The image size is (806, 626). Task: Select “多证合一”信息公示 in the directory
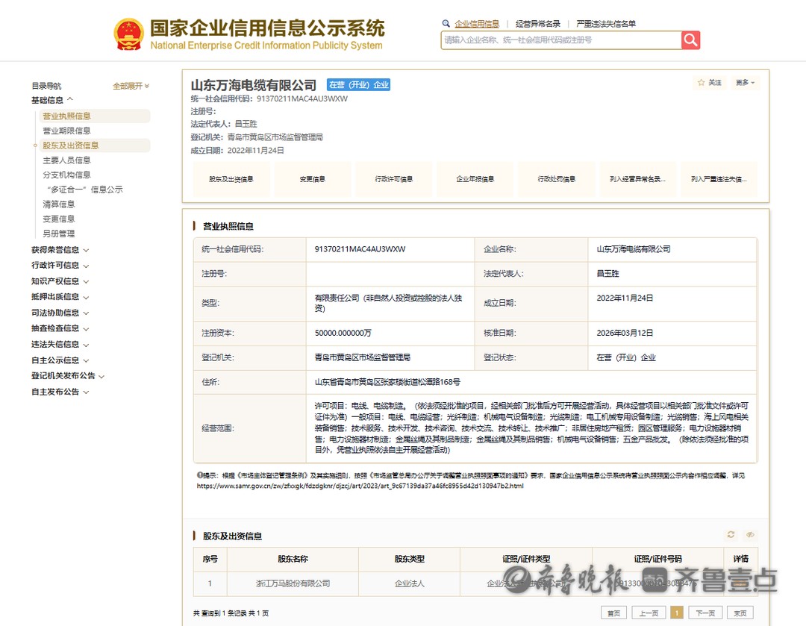85,190
